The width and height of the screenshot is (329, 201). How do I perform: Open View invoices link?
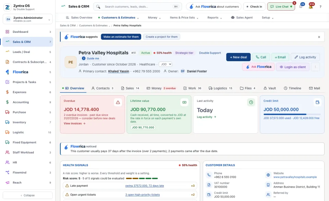[x=74, y=123]
